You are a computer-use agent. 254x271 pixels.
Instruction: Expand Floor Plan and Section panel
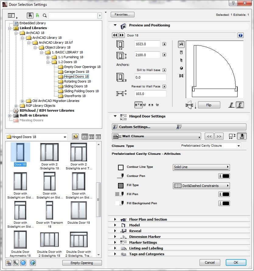coord(115,219)
